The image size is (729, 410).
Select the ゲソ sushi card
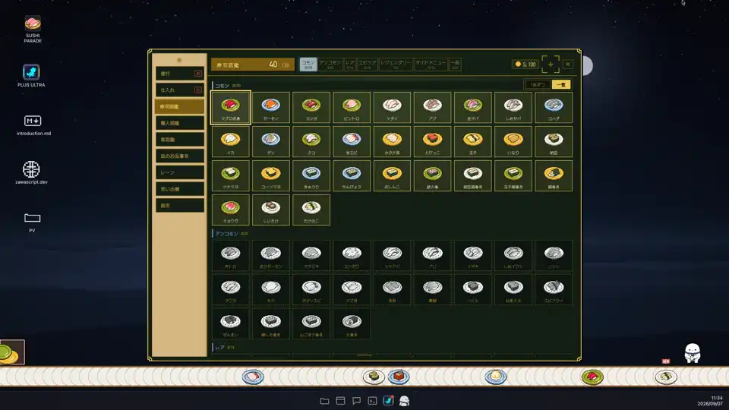[x=271, y=141]
